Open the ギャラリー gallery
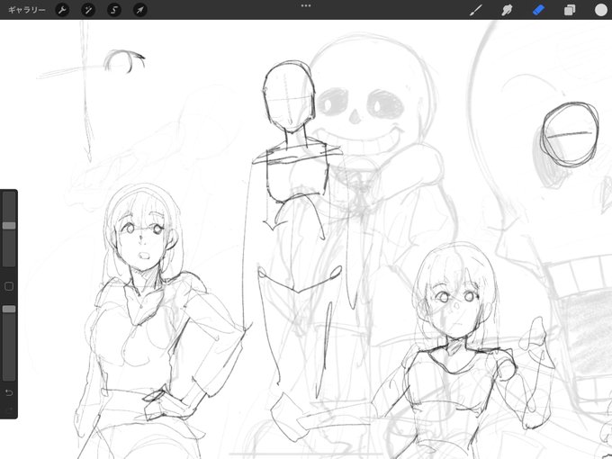This screenshot has width=612, height=459. click(x=26, y=10)
